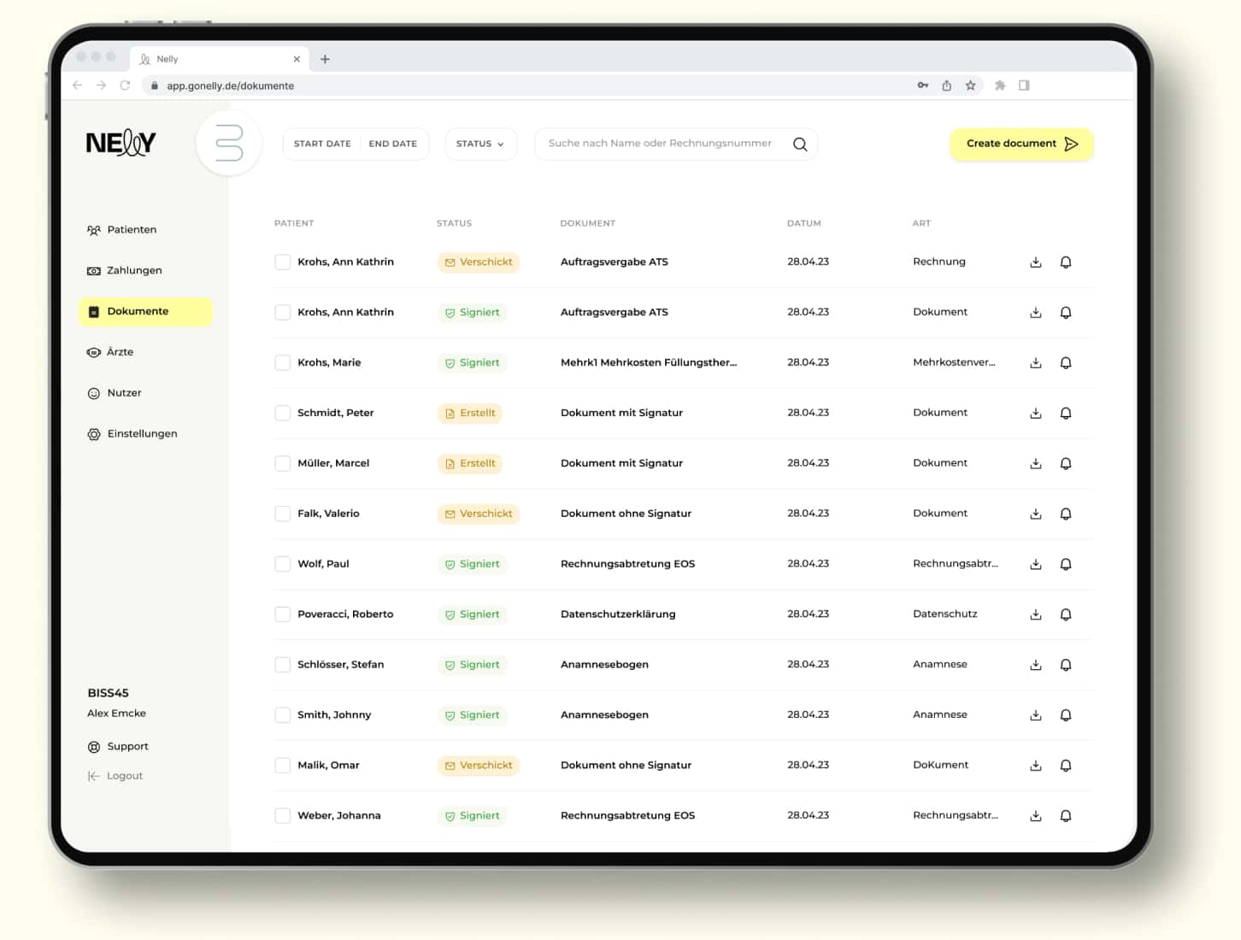
Task: Download Malik, Omar document
Action: tap(1035, 767)
